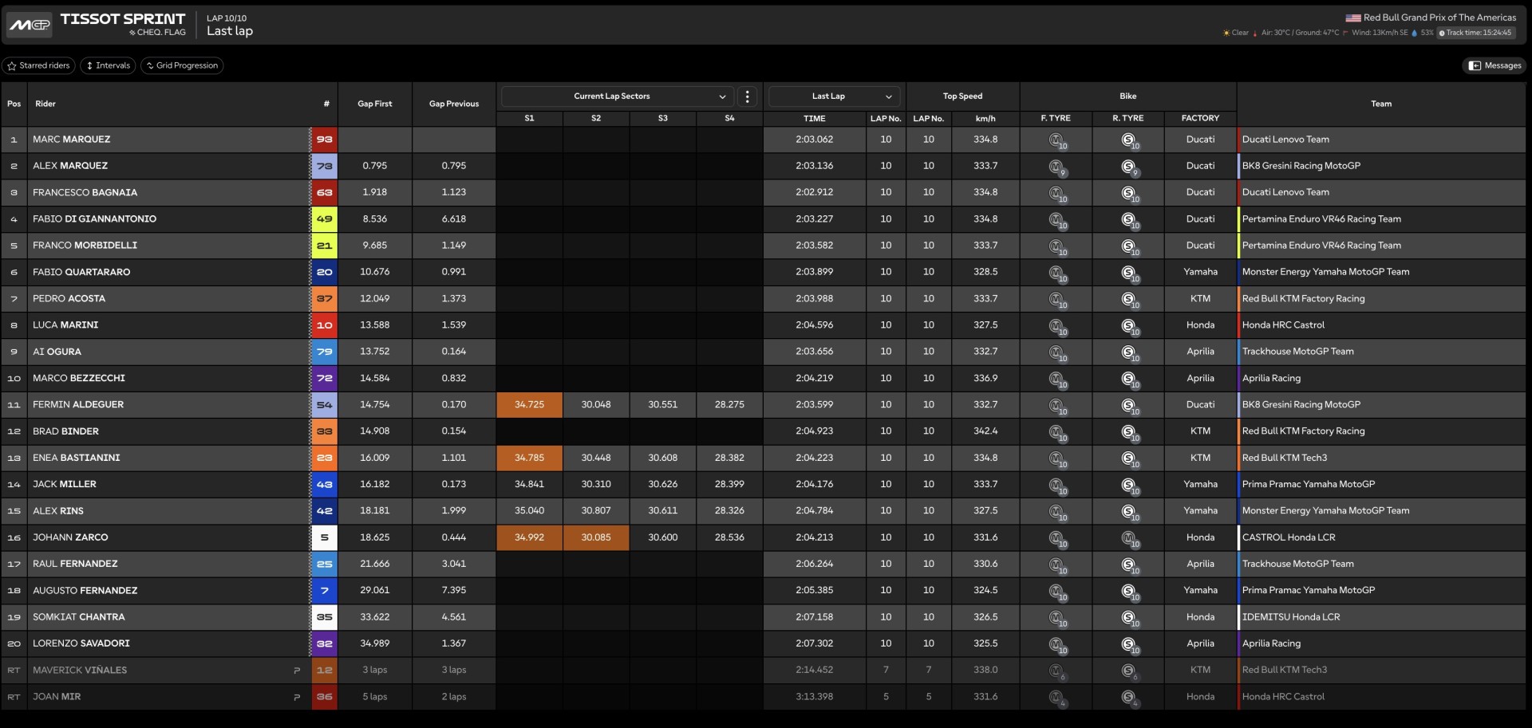Click the humidity 53% droplet indicator
Screen dimensions: 1532x728
1423,33
